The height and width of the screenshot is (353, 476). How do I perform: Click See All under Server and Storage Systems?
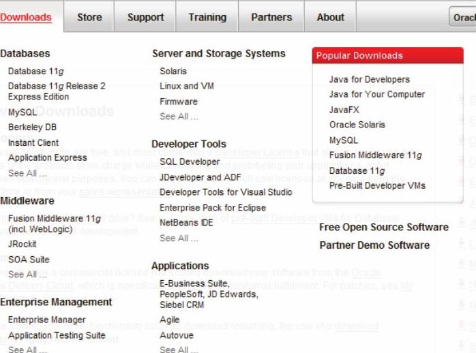179,117
